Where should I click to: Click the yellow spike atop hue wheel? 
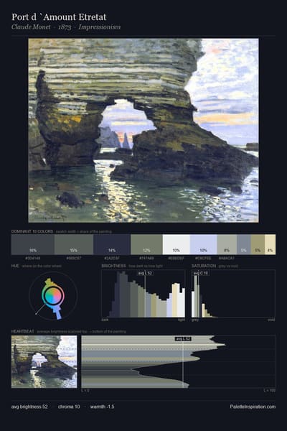click(50, 282)
